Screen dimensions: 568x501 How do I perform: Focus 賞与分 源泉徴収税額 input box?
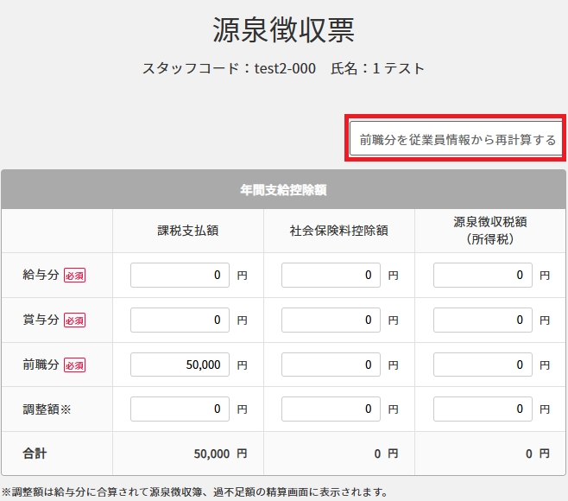483,320
